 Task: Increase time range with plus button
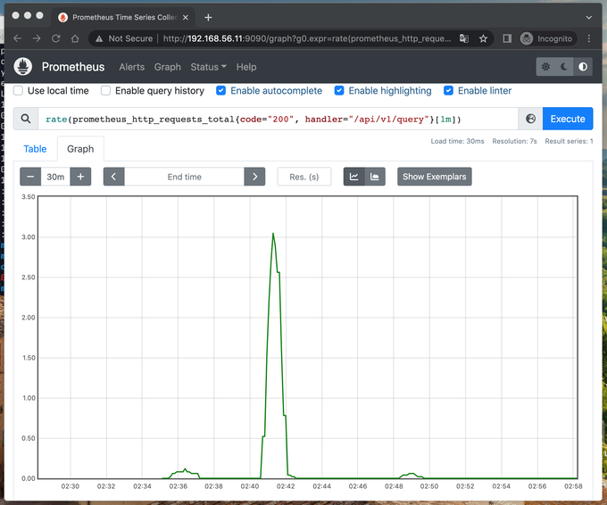coord(80,177)
